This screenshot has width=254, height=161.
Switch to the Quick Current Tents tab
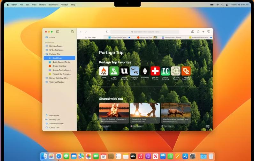tap(119, 37)
